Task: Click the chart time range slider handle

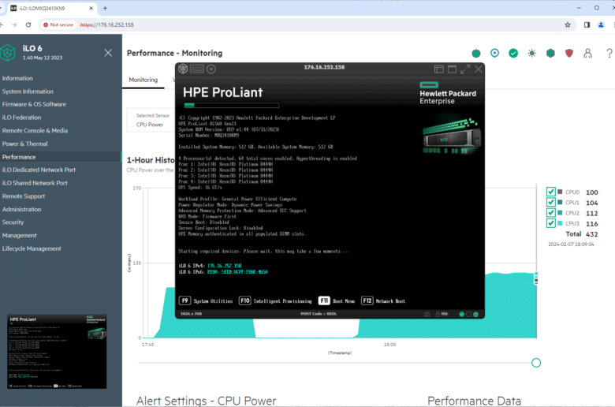Action: (x=536, y=363)
